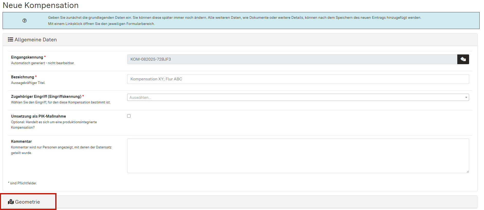Click the dice icon to generate a new Eingangskennung
The image size is (484, 210).
click(x=463, y=59)
